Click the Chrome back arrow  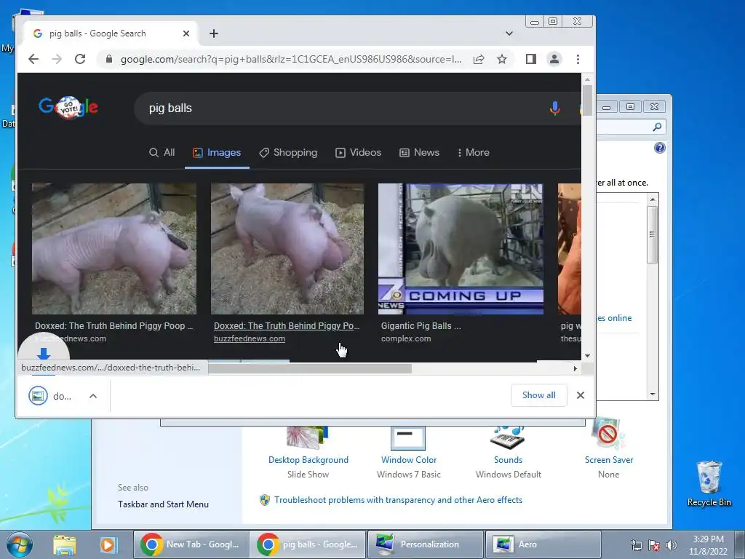[x=33, y=59]
